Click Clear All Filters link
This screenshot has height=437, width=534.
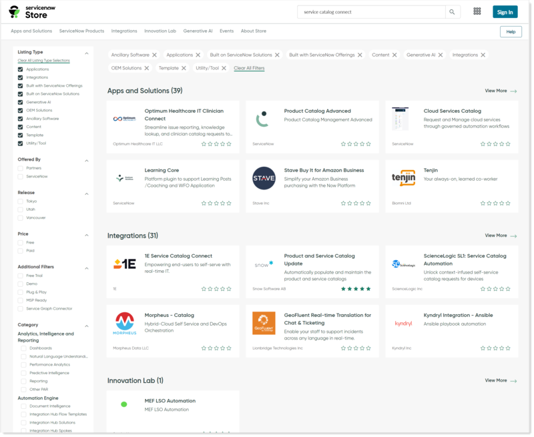pyautogui.click(x=250, y=68)
